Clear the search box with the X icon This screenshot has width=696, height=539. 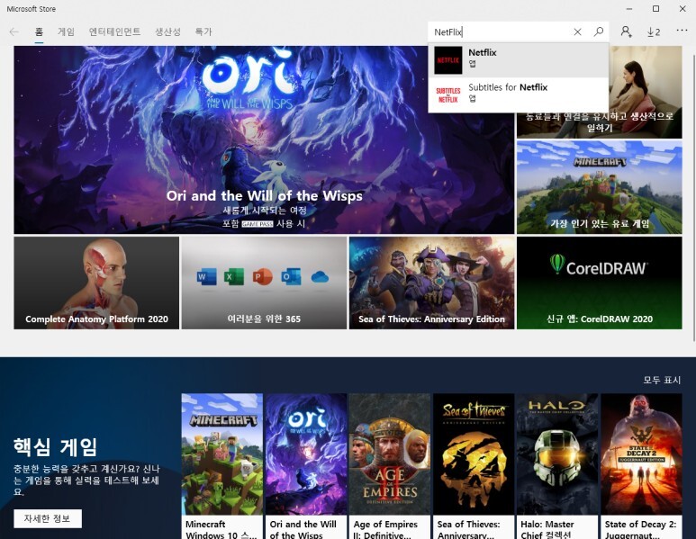coord(577,31)
